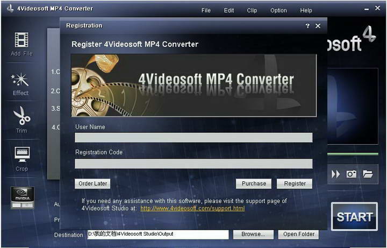Viewport: 387px width, 248px height.
Task: Click the green preview progress bar
Action: pos(353,154)
